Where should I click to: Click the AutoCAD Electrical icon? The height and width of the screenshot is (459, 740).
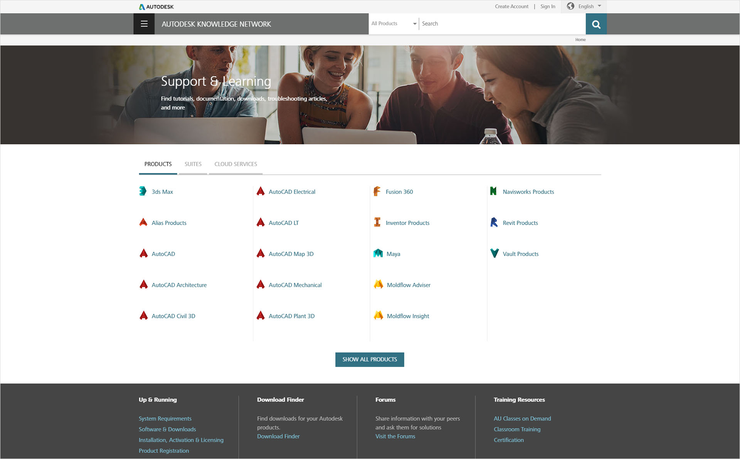pos(261,191)
